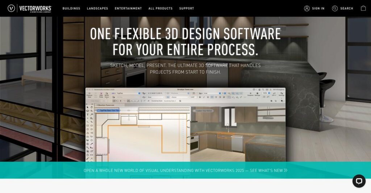Image resolution: width=371 pixels, height=193 pixels.
Task: Open the Landscapes menu
Action: 97,8
